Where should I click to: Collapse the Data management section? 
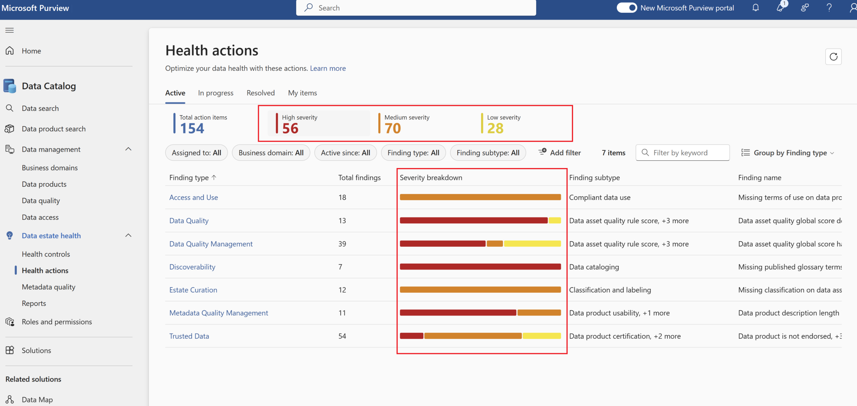[128, 149]
